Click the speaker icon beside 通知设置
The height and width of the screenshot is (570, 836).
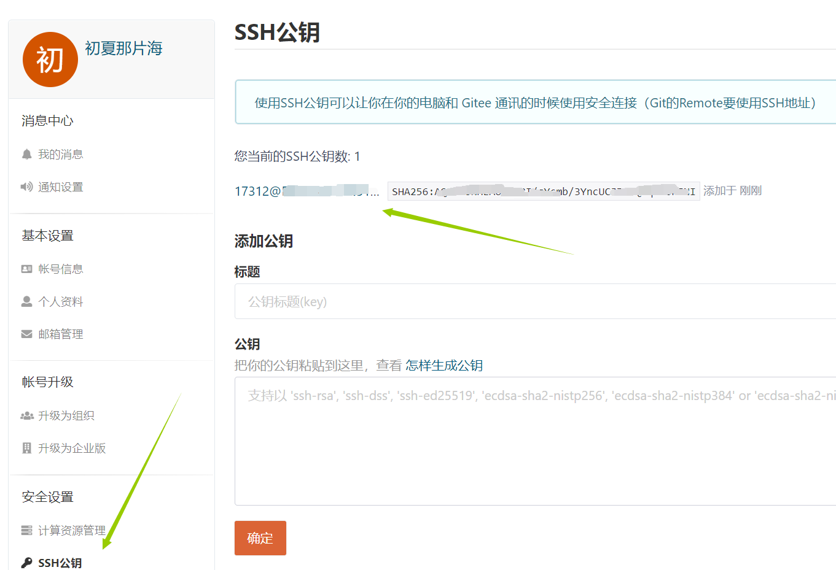pyautogui.click(x=26, y=187)
